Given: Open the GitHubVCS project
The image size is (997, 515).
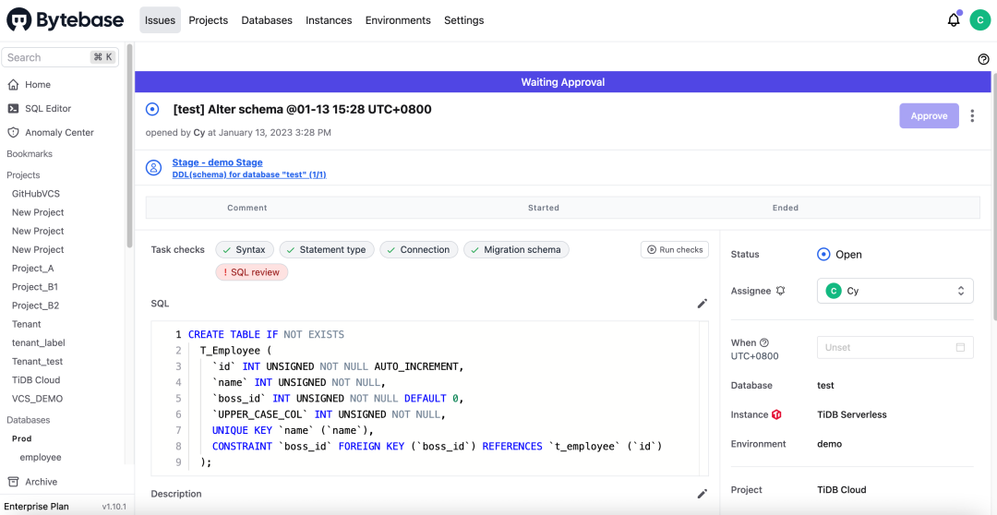Looking at the screenshot, I should point(36,193).
